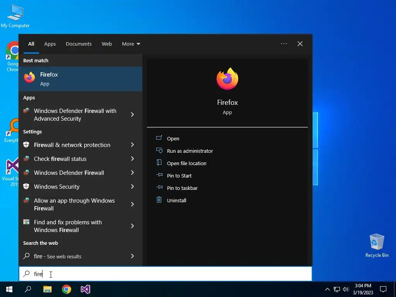Click the Open file location icon
Screen dimensions: 396x297
click(159, 162)
